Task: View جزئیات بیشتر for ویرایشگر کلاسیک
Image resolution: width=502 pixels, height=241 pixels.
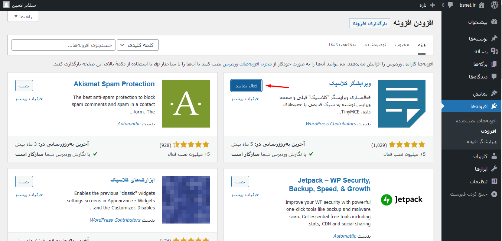Action: tap(245, 99)
